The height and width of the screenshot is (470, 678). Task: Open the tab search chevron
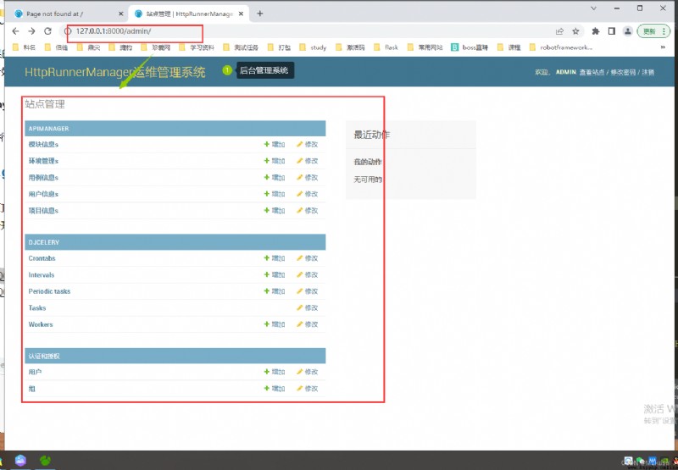pos(594,8)
